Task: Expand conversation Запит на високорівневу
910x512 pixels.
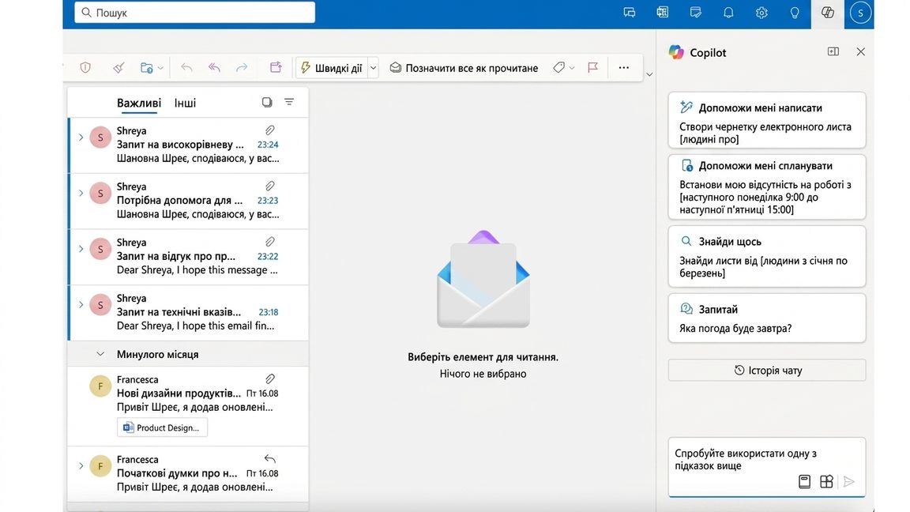Action: click(81, 137)
